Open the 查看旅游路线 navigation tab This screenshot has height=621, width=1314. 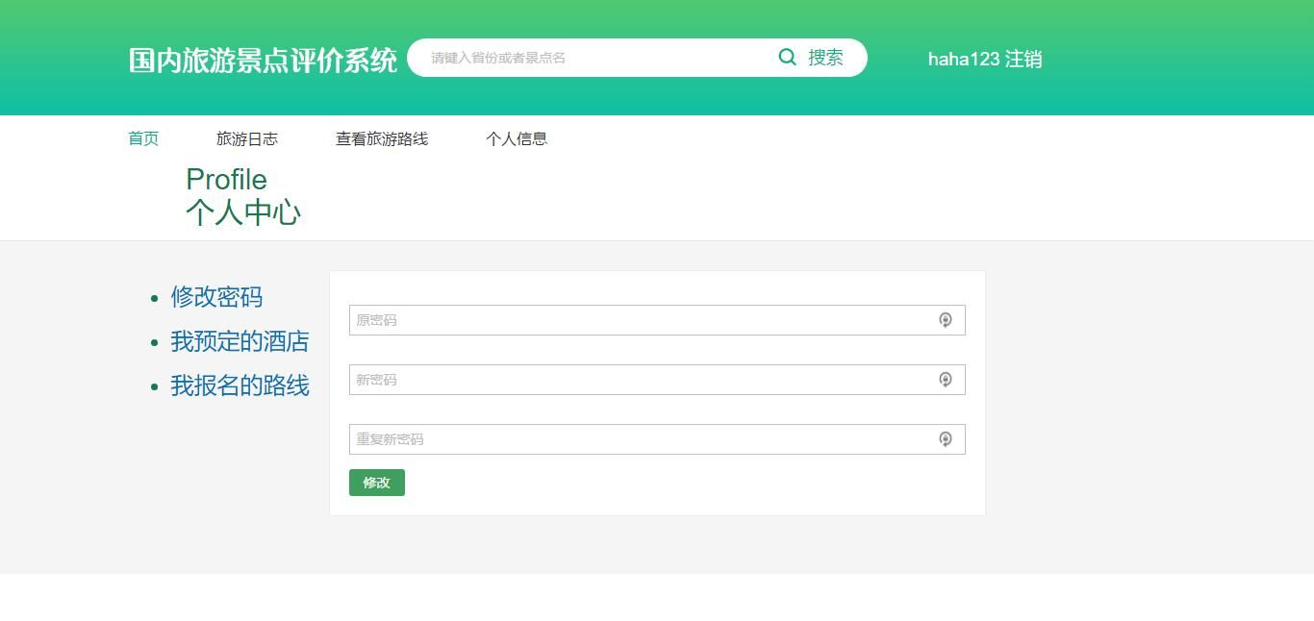point(381,138)
